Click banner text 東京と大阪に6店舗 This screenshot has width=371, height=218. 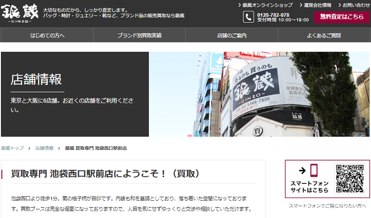coord(34,100)
